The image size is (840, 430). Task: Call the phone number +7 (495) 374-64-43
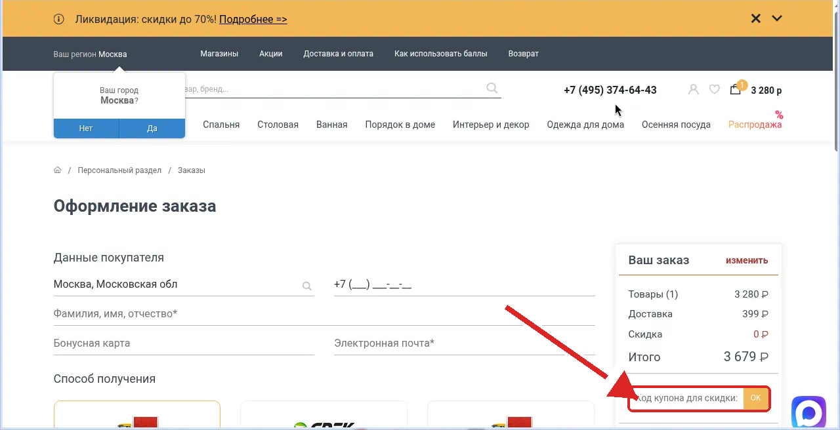click(x=610, y=90)
